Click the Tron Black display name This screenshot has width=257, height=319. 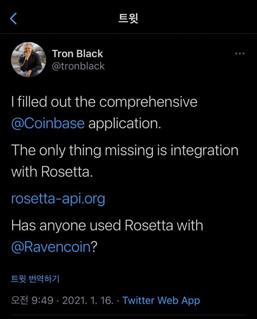[x=77, y=54]
